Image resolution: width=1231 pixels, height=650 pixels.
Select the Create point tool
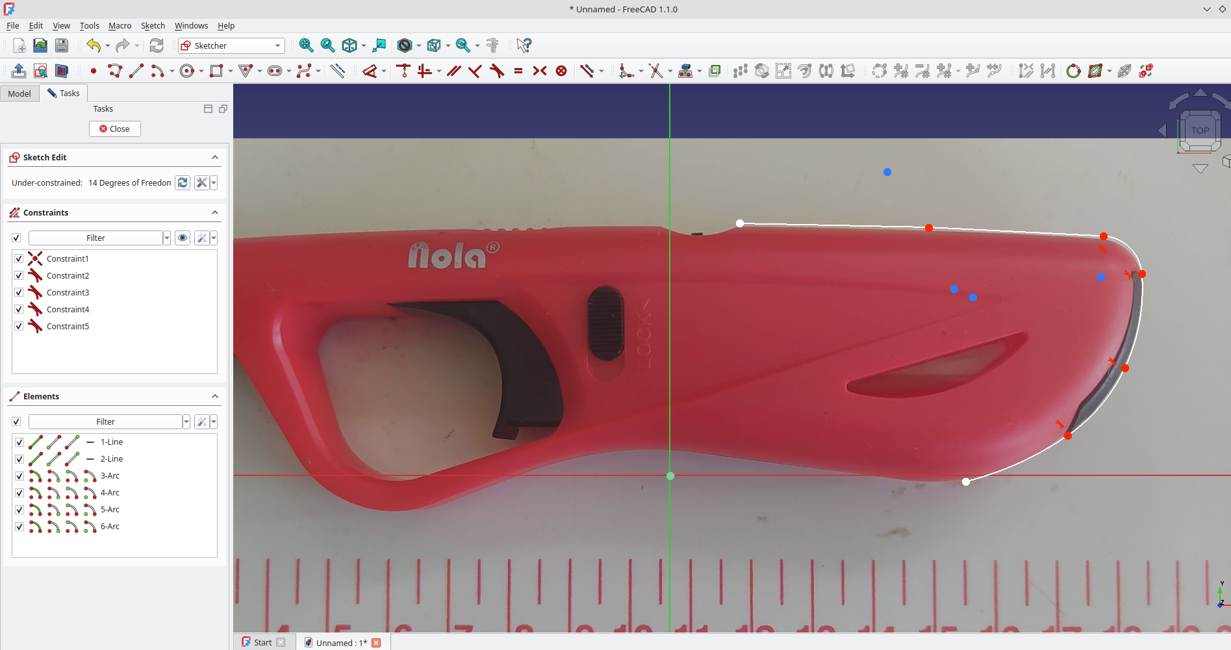[93, 71]
